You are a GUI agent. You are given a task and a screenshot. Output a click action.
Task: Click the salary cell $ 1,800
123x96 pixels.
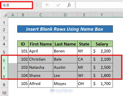pyautogui.click(x=102, y=76)
